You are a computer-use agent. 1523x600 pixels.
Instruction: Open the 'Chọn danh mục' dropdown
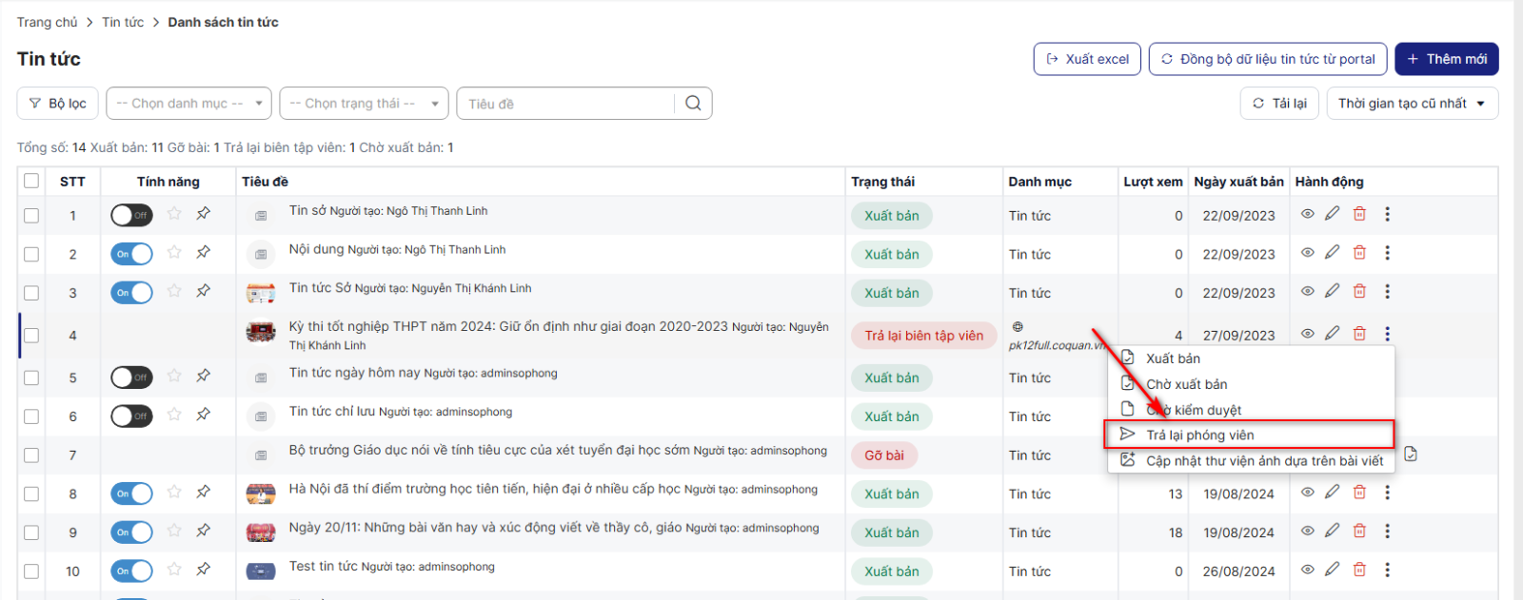coord(188,104)
